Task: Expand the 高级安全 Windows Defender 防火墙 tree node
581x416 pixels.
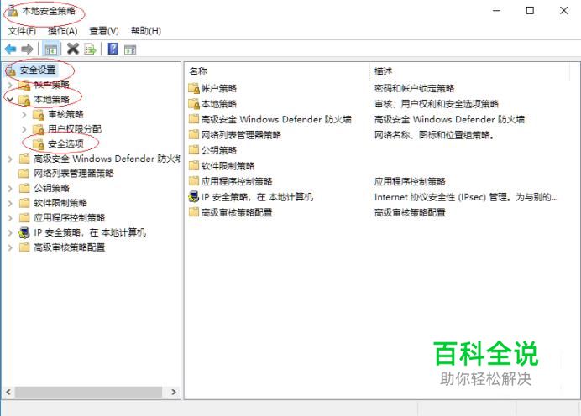Action: click(10, 159)
